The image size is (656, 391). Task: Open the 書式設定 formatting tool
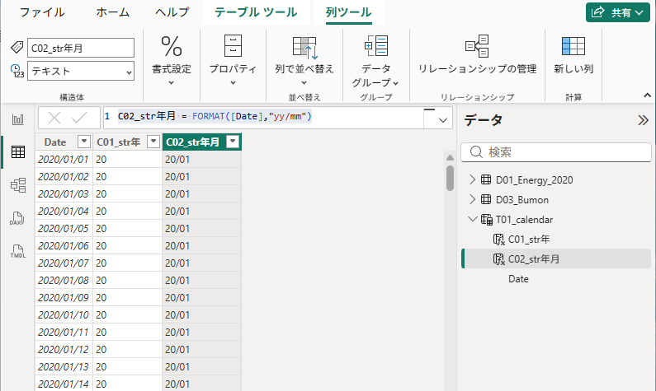pos(172,59)
